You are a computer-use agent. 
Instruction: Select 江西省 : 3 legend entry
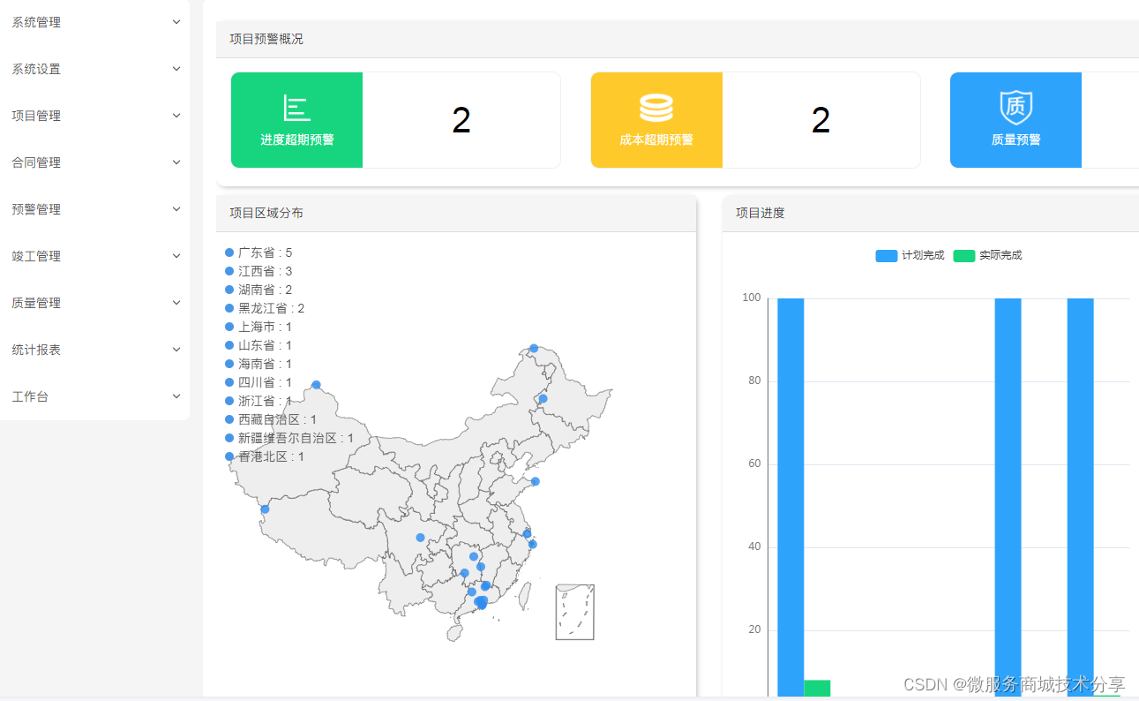(x=259, y=271)
